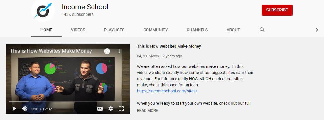Click the 143K subscribers text

(x=77, y=14)
